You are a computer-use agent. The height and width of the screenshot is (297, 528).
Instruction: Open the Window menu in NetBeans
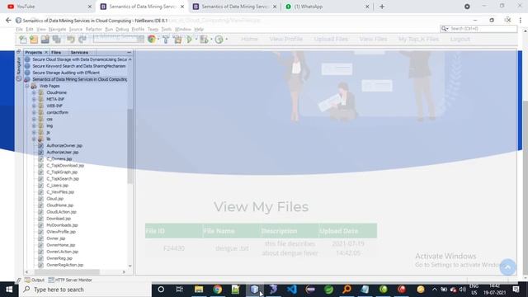tap(183, 30)
